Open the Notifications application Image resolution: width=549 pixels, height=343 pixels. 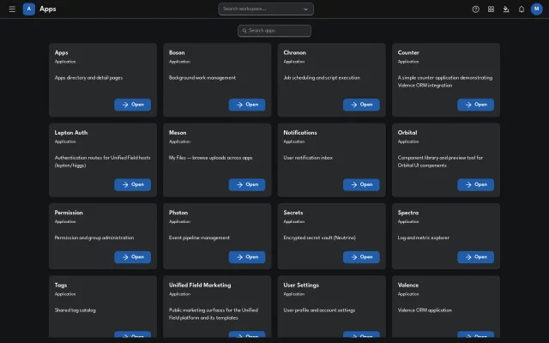[361, 185]
